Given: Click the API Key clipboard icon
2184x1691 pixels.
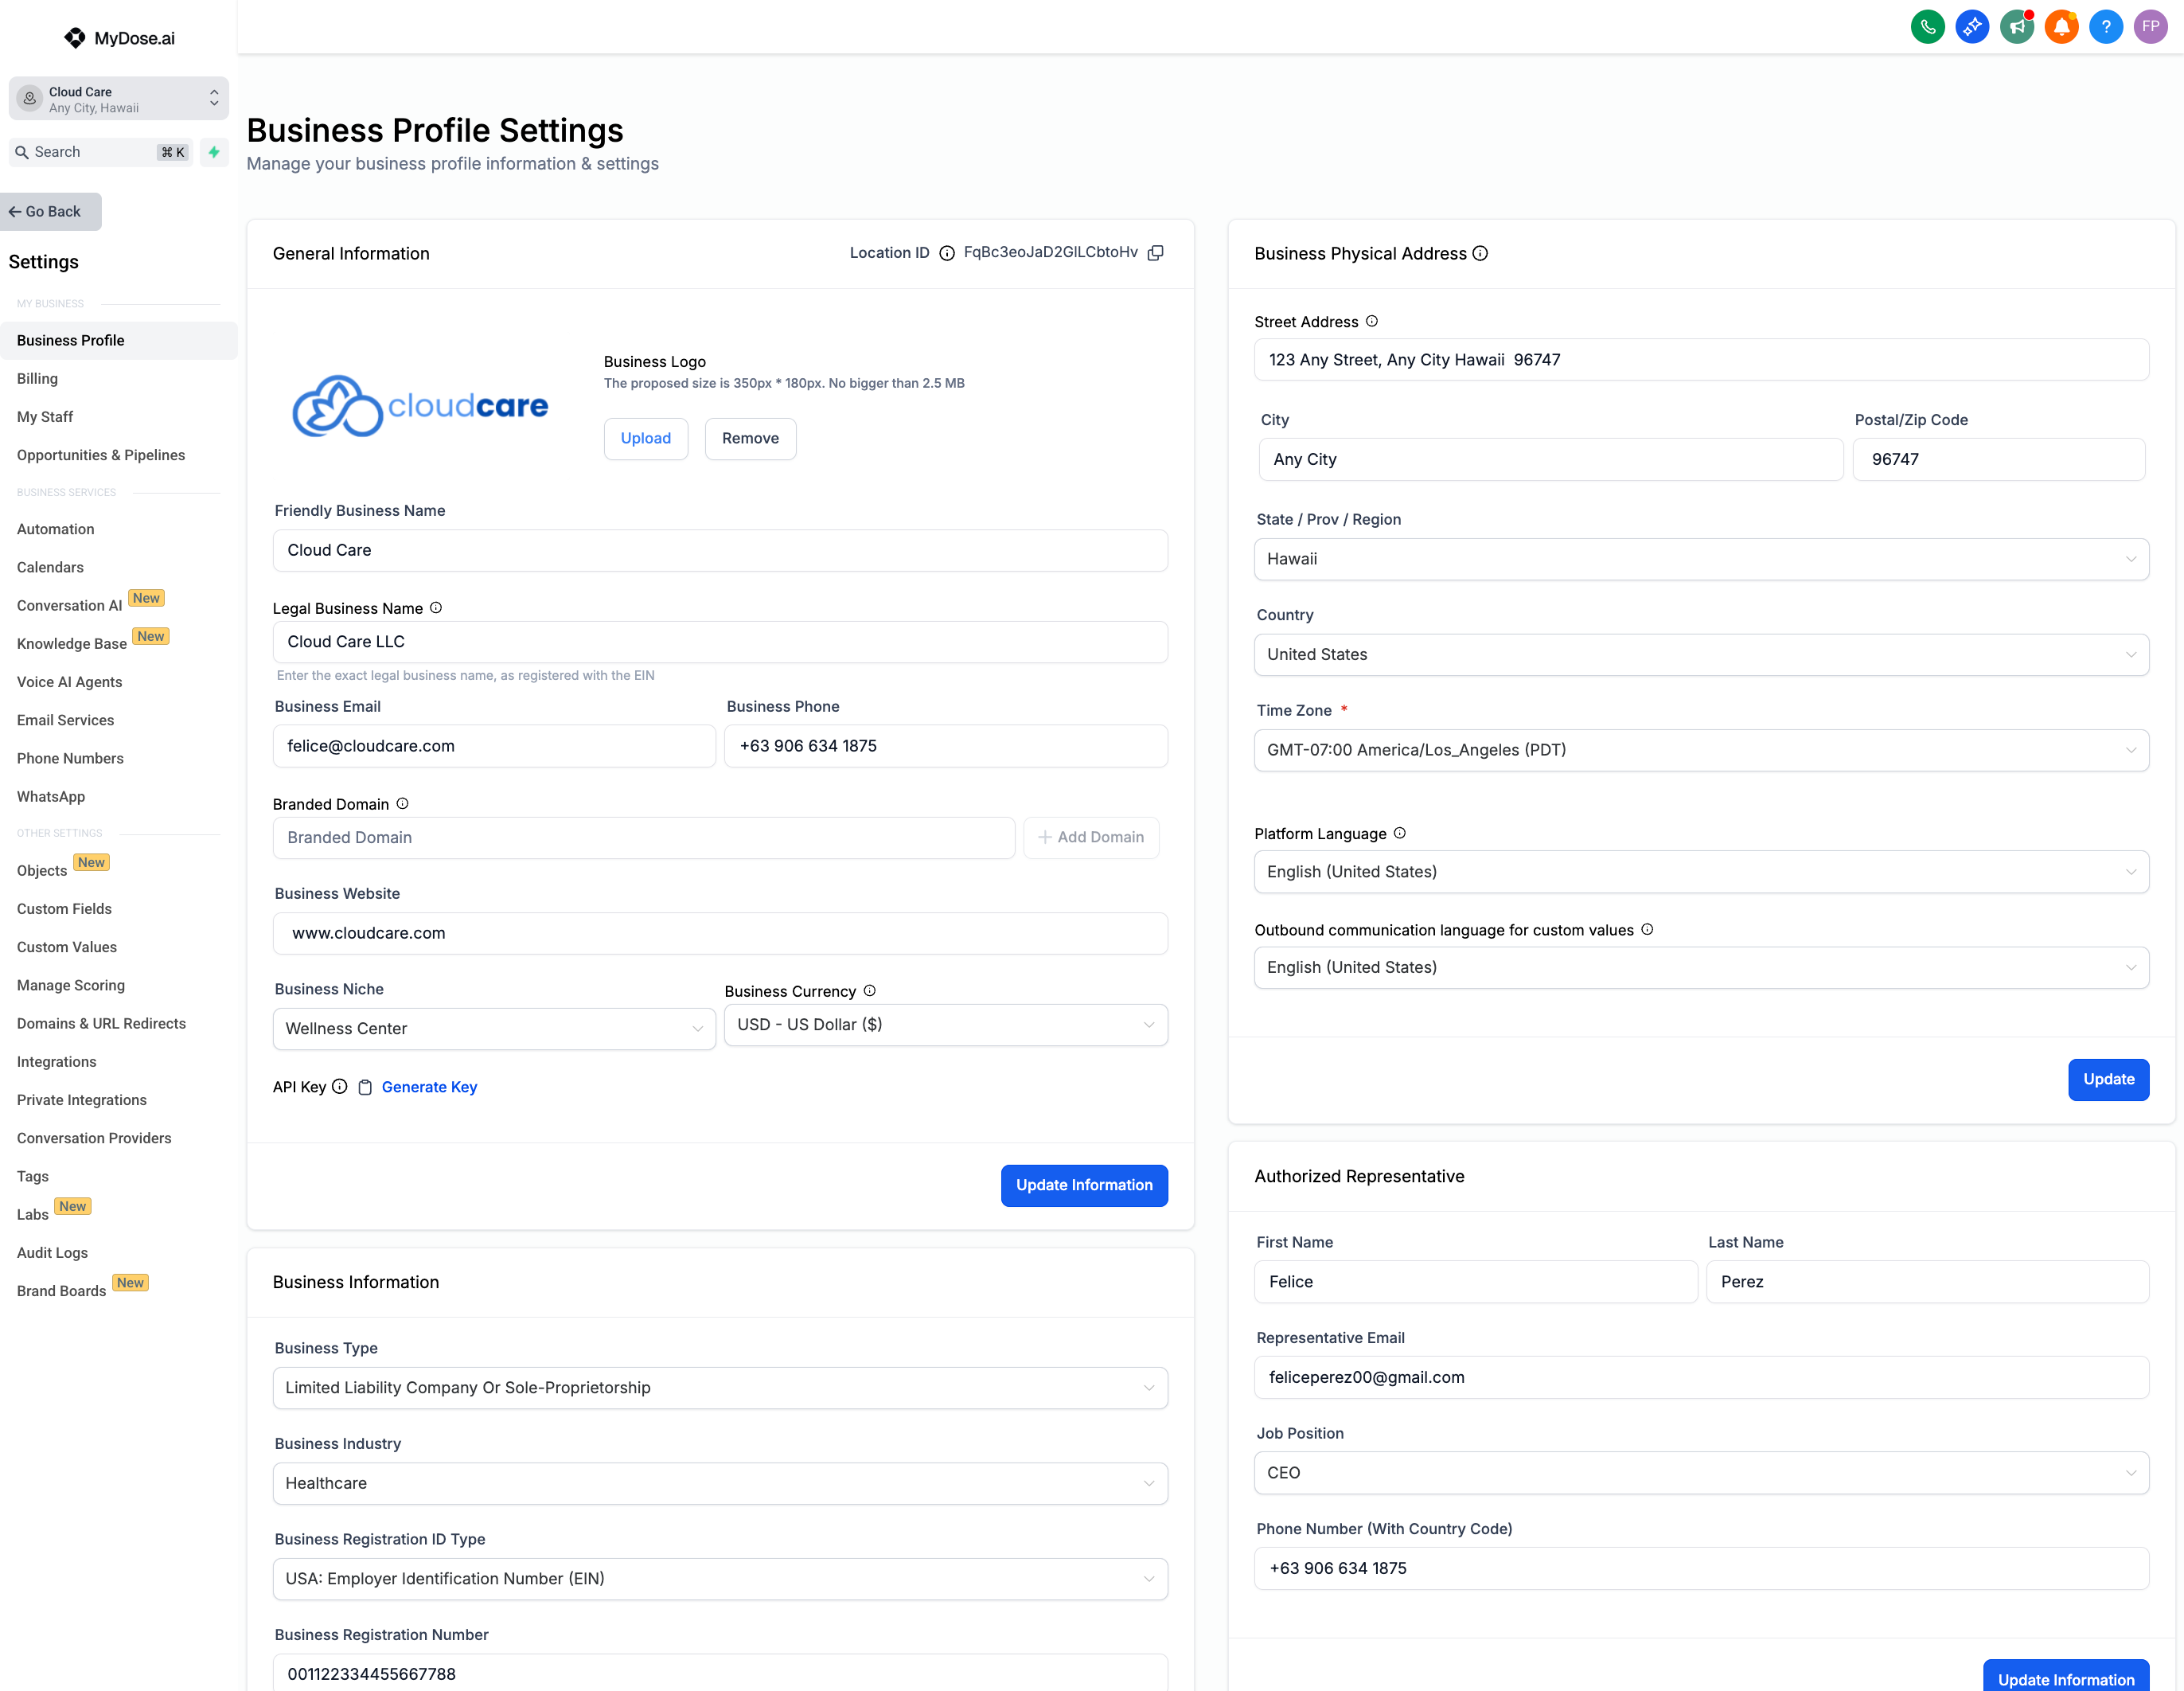Looking at the screenshot, I should [365, 1087].
